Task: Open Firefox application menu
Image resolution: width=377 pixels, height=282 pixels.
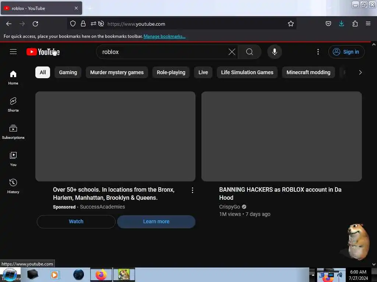Action: coord(368,23)
